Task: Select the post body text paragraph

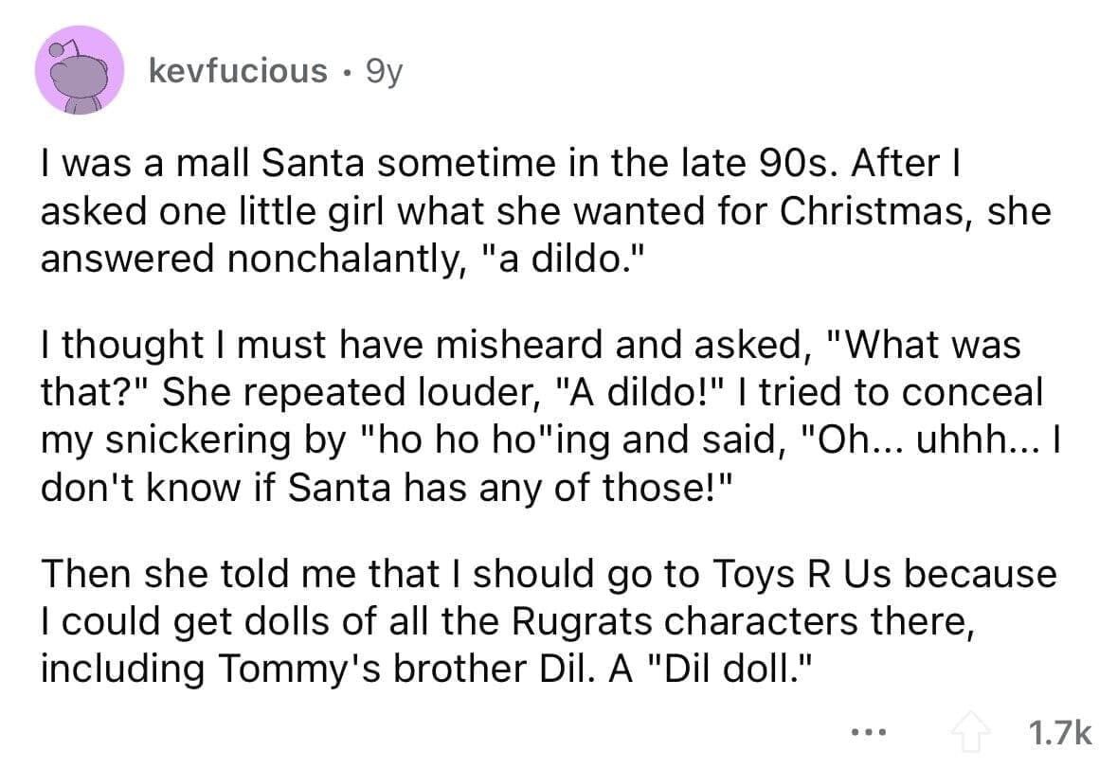Action: tap(549, 417)
